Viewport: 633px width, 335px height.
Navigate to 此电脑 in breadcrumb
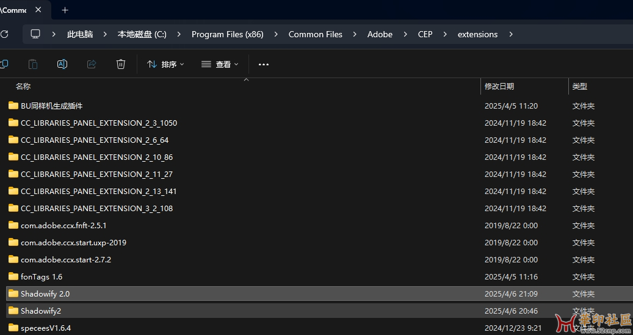80,34
